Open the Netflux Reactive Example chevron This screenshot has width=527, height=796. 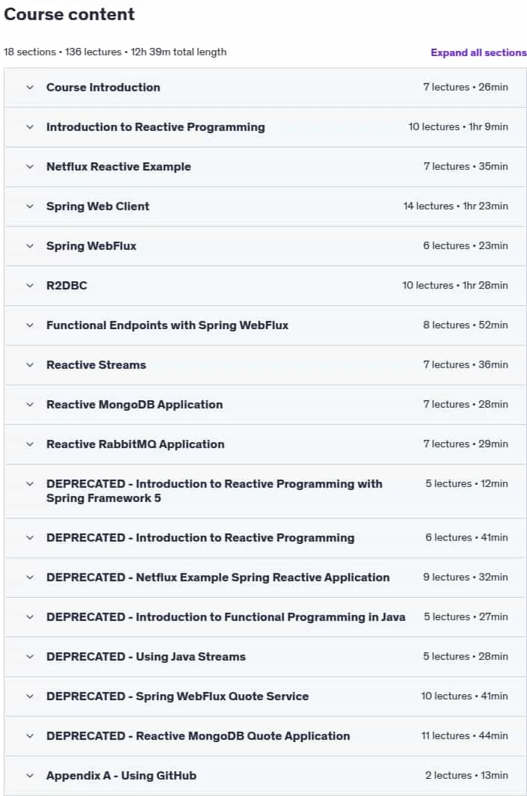[30, 167]
